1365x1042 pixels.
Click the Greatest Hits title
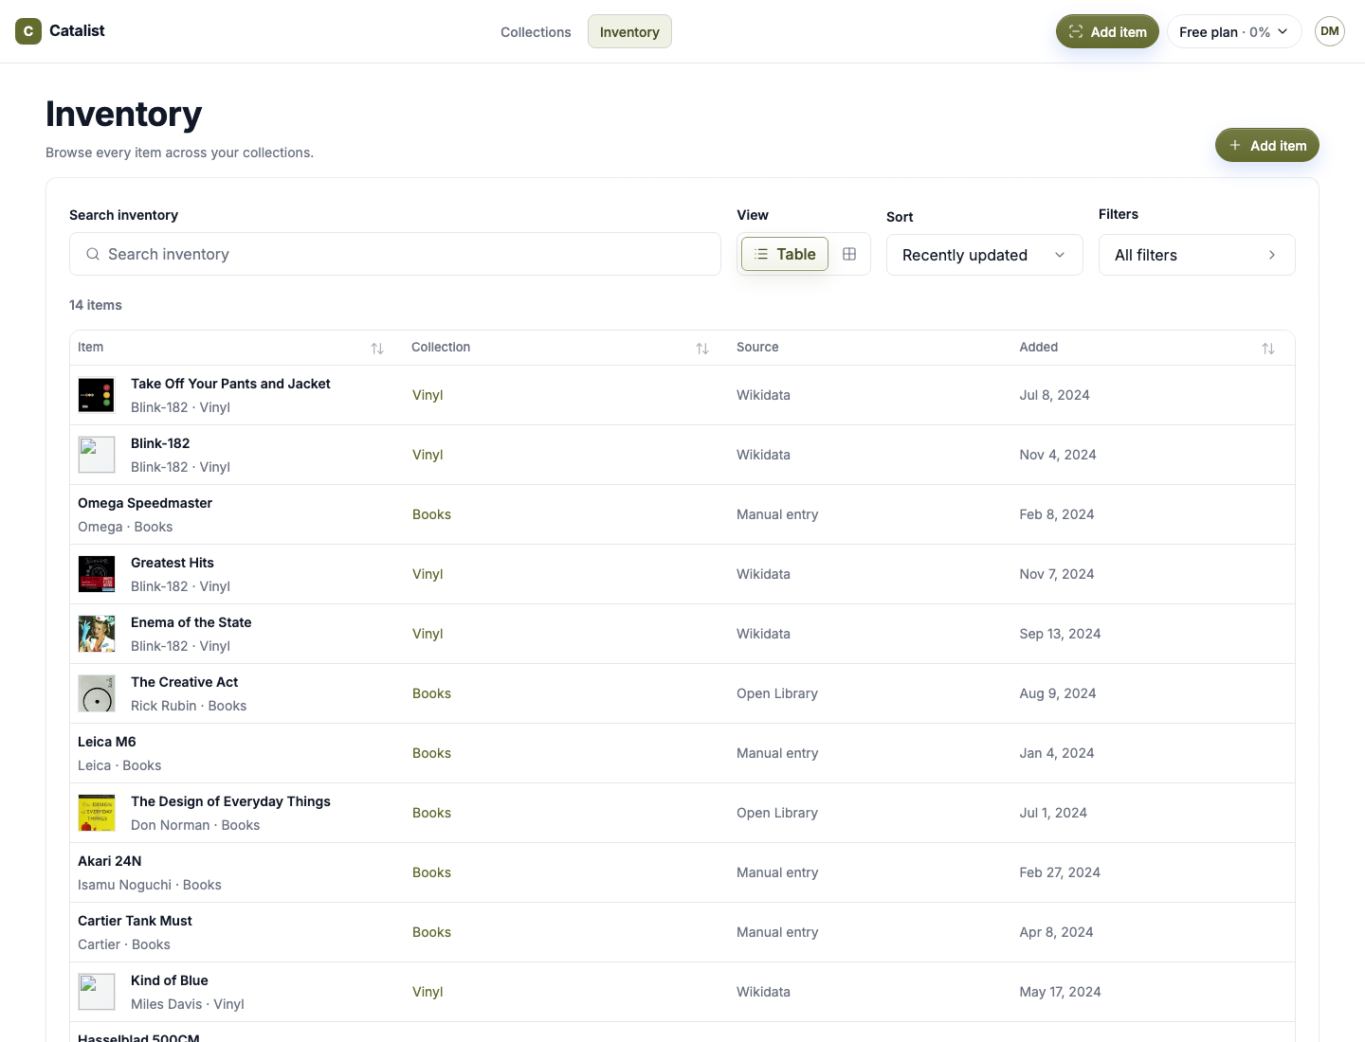click(x=173, y=563)
